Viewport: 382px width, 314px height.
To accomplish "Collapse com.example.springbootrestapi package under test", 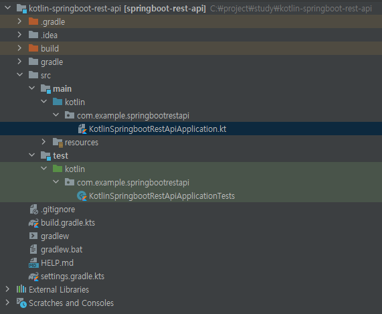I will [56, 182].
